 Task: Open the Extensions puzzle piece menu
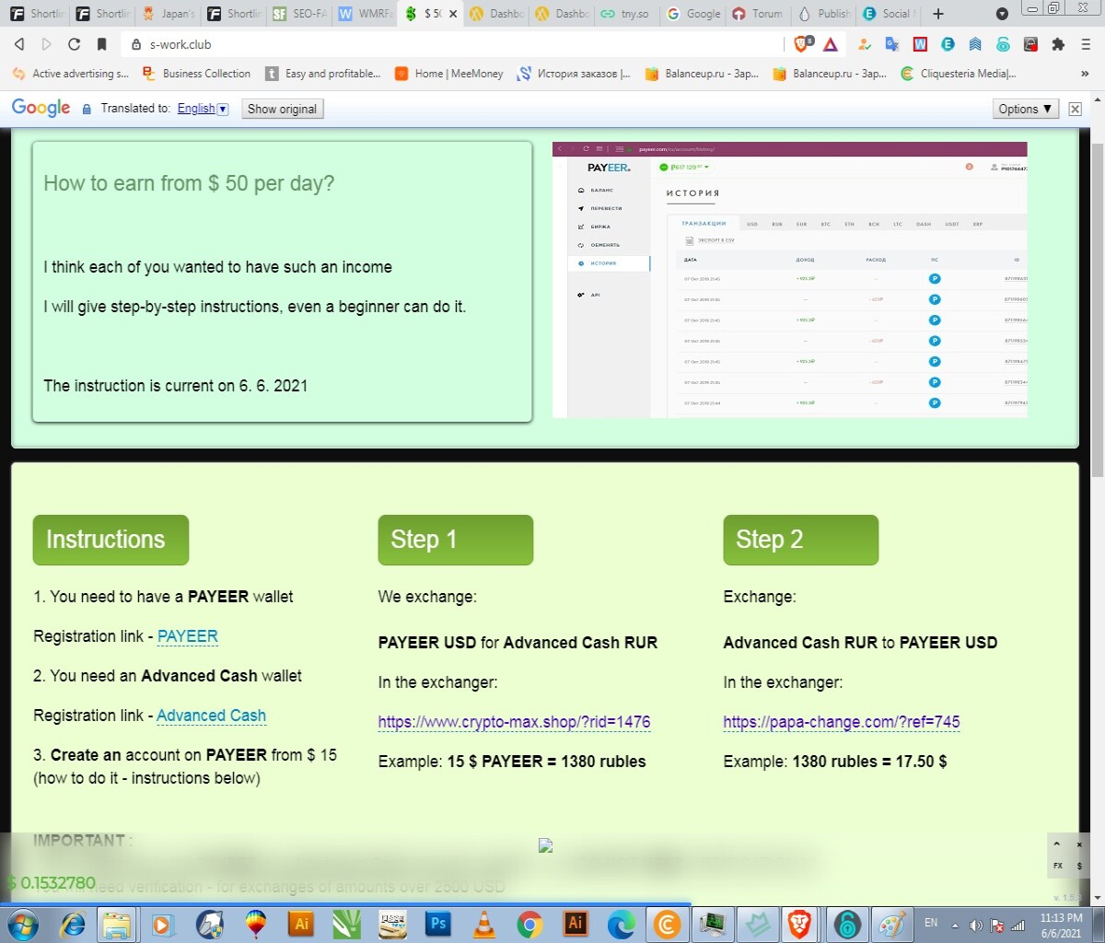tap(1058, 43)
